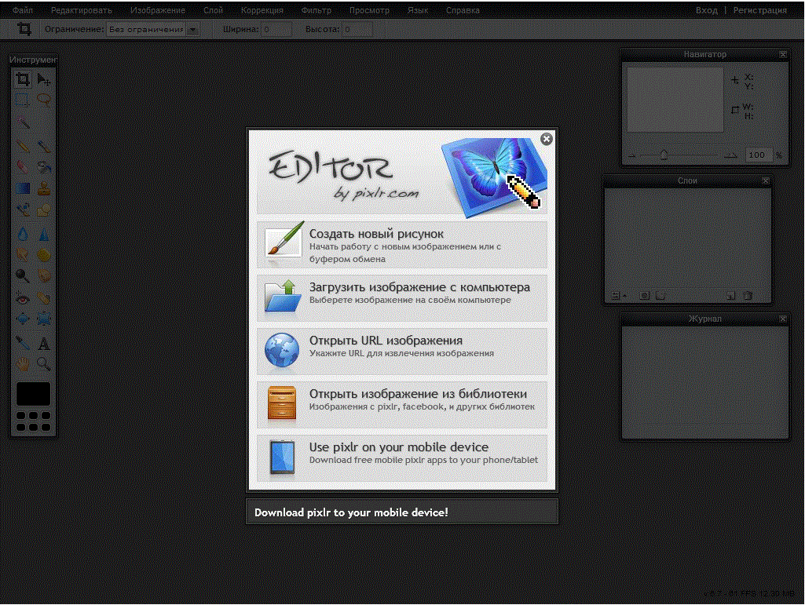The image size is (805, 605).
Task: Toggle layer settings in Слои panel
Action: click(618, 296)
